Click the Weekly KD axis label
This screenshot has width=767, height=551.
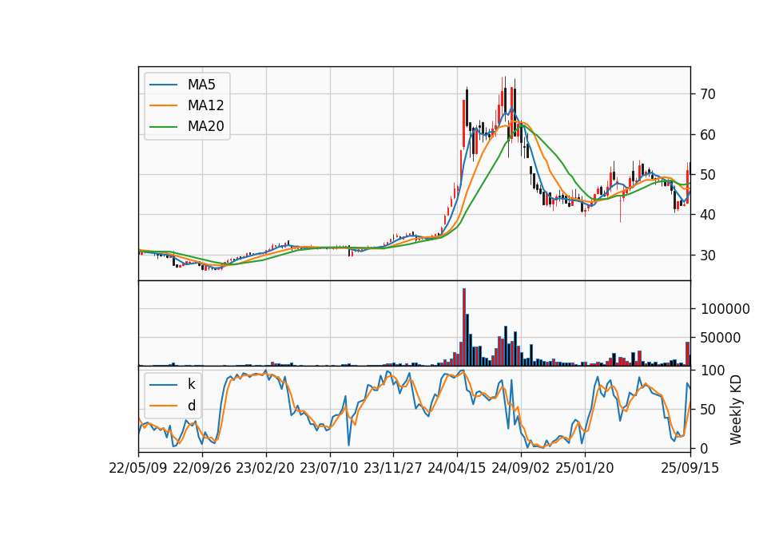tap(736, 410)
